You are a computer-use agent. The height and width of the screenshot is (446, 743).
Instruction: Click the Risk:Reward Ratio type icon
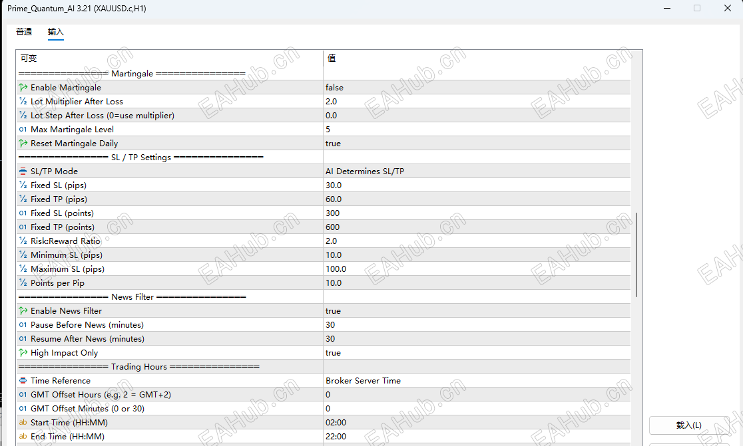pyautogui.click(x=23, y=241)
